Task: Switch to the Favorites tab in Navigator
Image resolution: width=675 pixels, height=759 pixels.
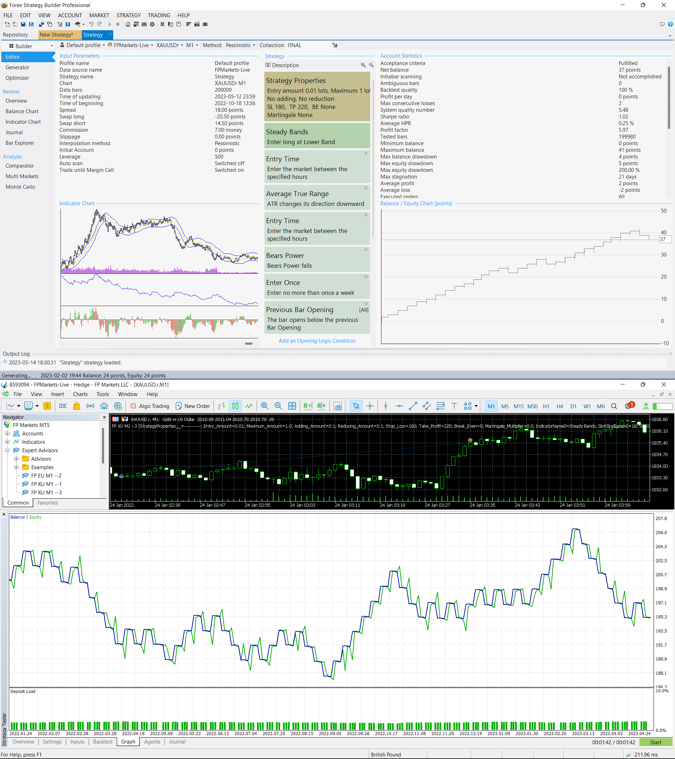Action: (x=47, y=502)
